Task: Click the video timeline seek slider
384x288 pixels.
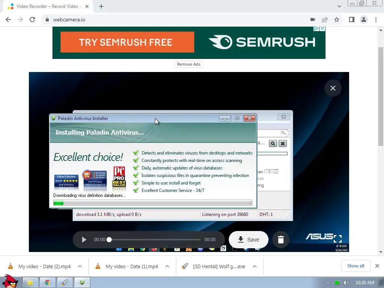Action: click(155, 240)
